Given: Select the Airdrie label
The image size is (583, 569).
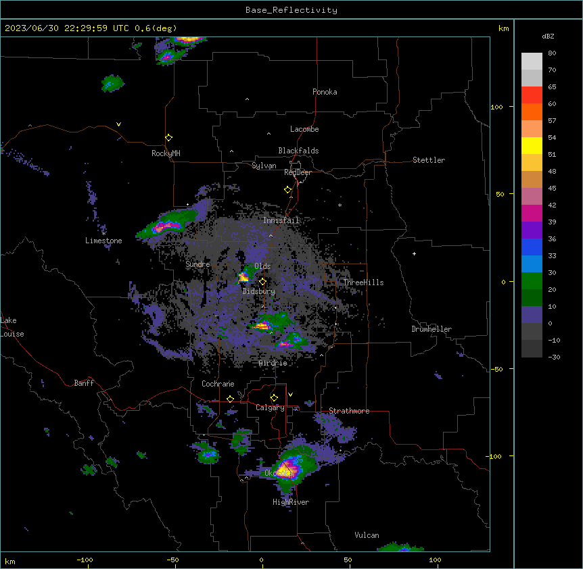Looking at the screenshot, I should pos(273,363).
